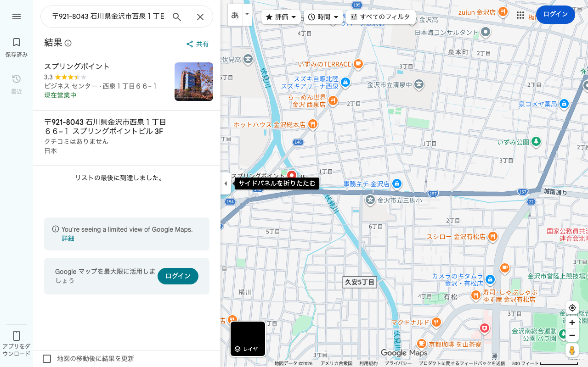The height and width of the screenshot is (367, 588).
Task: Click the 金沢市立清泉中 school marker
Action: pyautogui.click(x=419, y=84)
